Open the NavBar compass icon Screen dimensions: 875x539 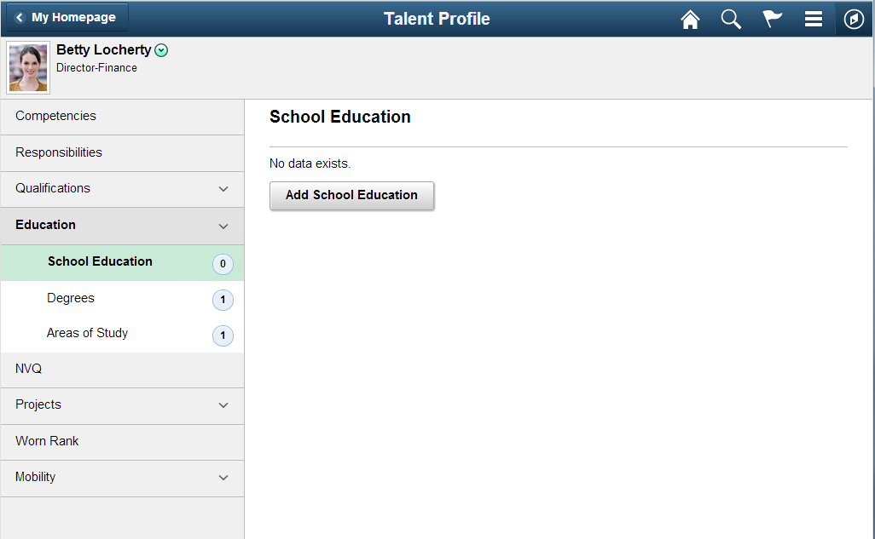[x=853, y=19]
